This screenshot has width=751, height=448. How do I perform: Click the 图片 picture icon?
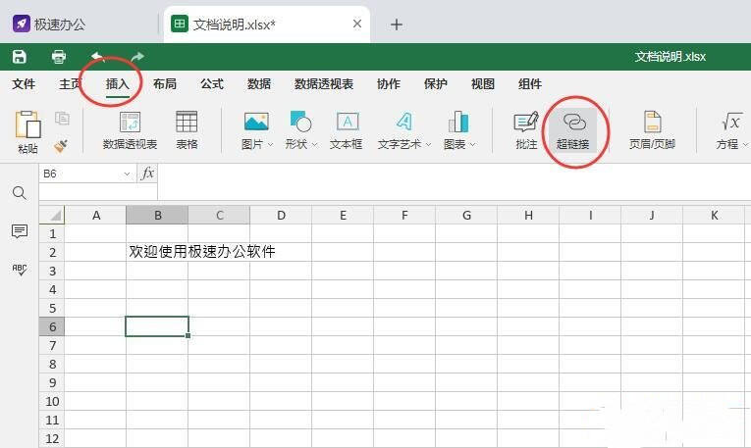256,123
